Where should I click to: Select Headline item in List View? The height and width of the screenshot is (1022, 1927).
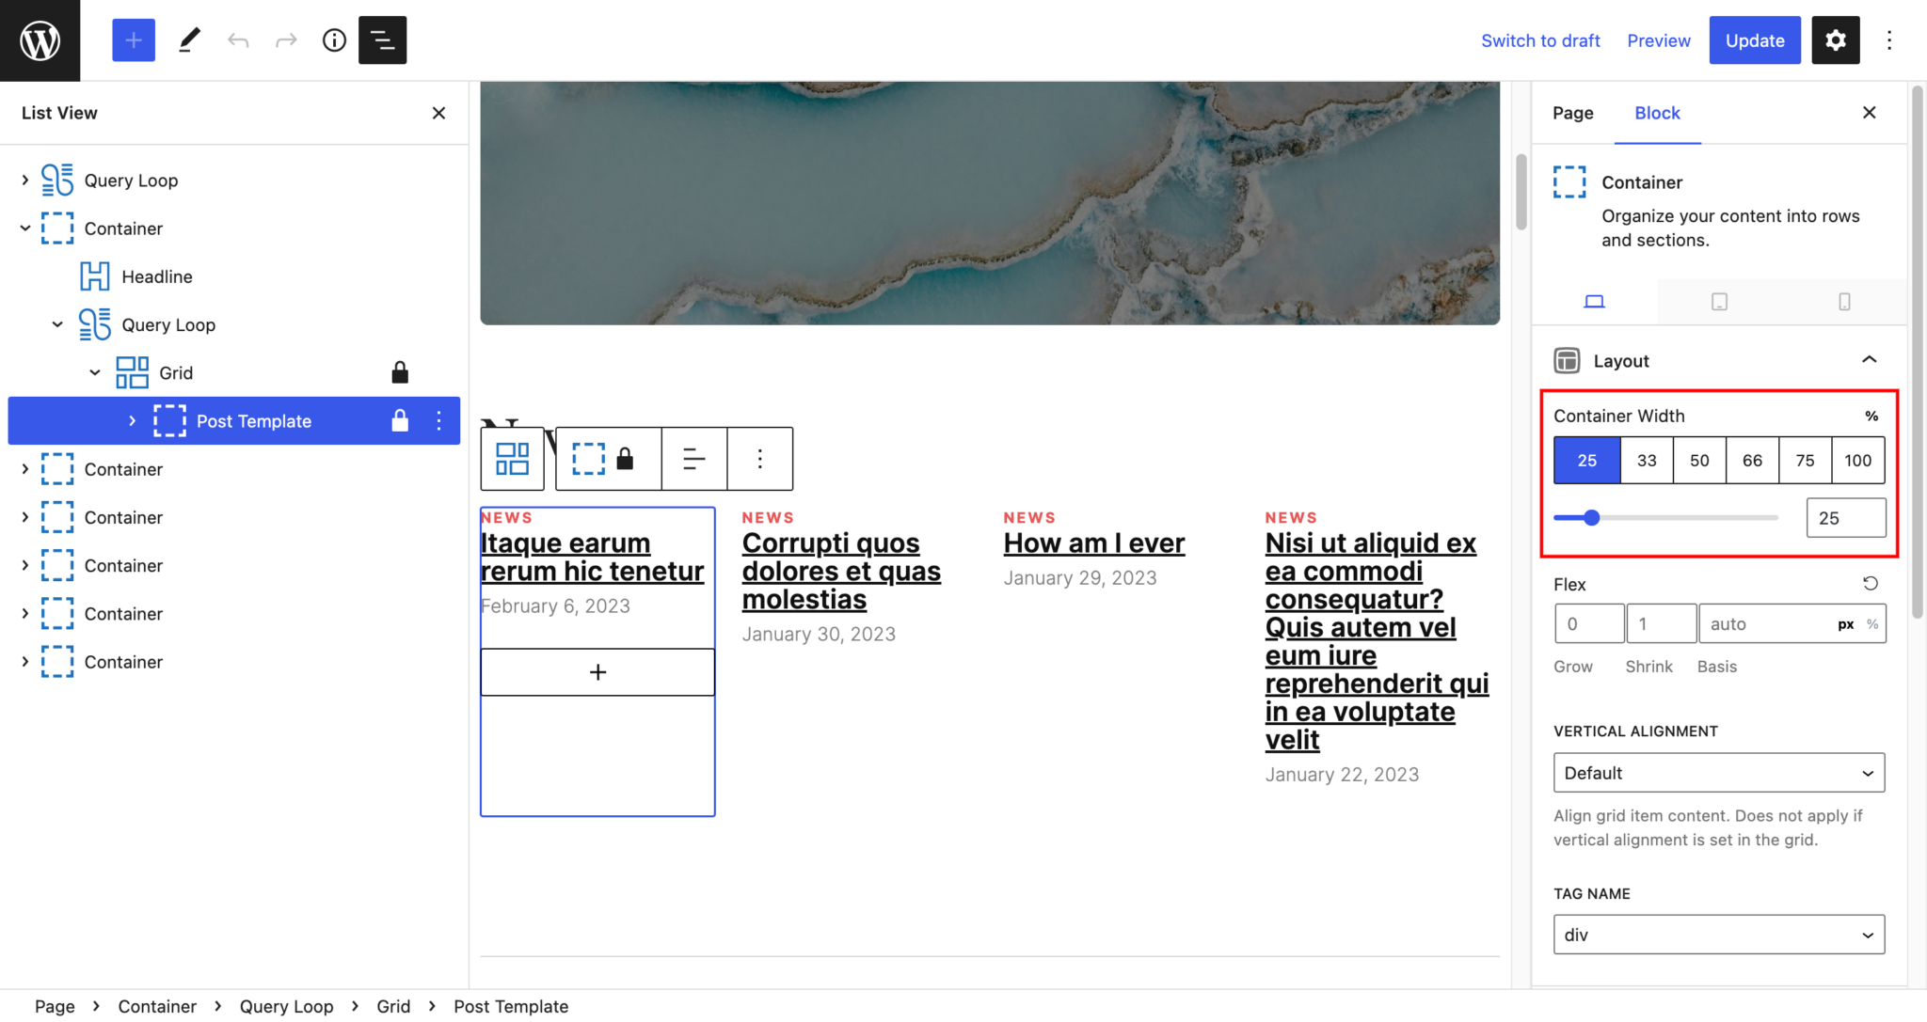(157, 276)
